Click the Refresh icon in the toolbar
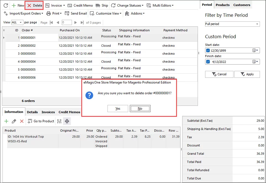 [6, 5]
